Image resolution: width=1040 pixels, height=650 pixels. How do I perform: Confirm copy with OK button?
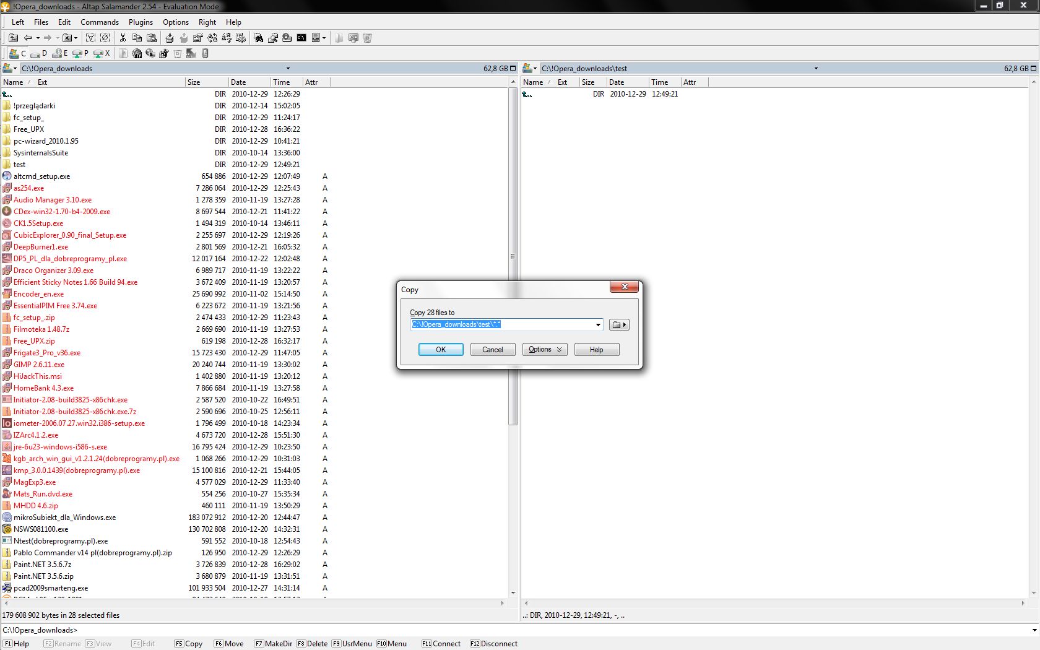click(441, 350)
